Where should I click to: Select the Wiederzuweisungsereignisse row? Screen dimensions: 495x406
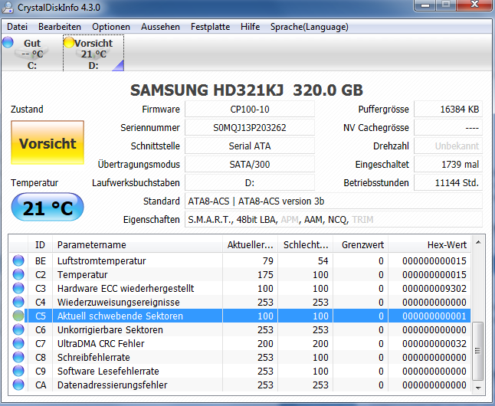(240, 302)
